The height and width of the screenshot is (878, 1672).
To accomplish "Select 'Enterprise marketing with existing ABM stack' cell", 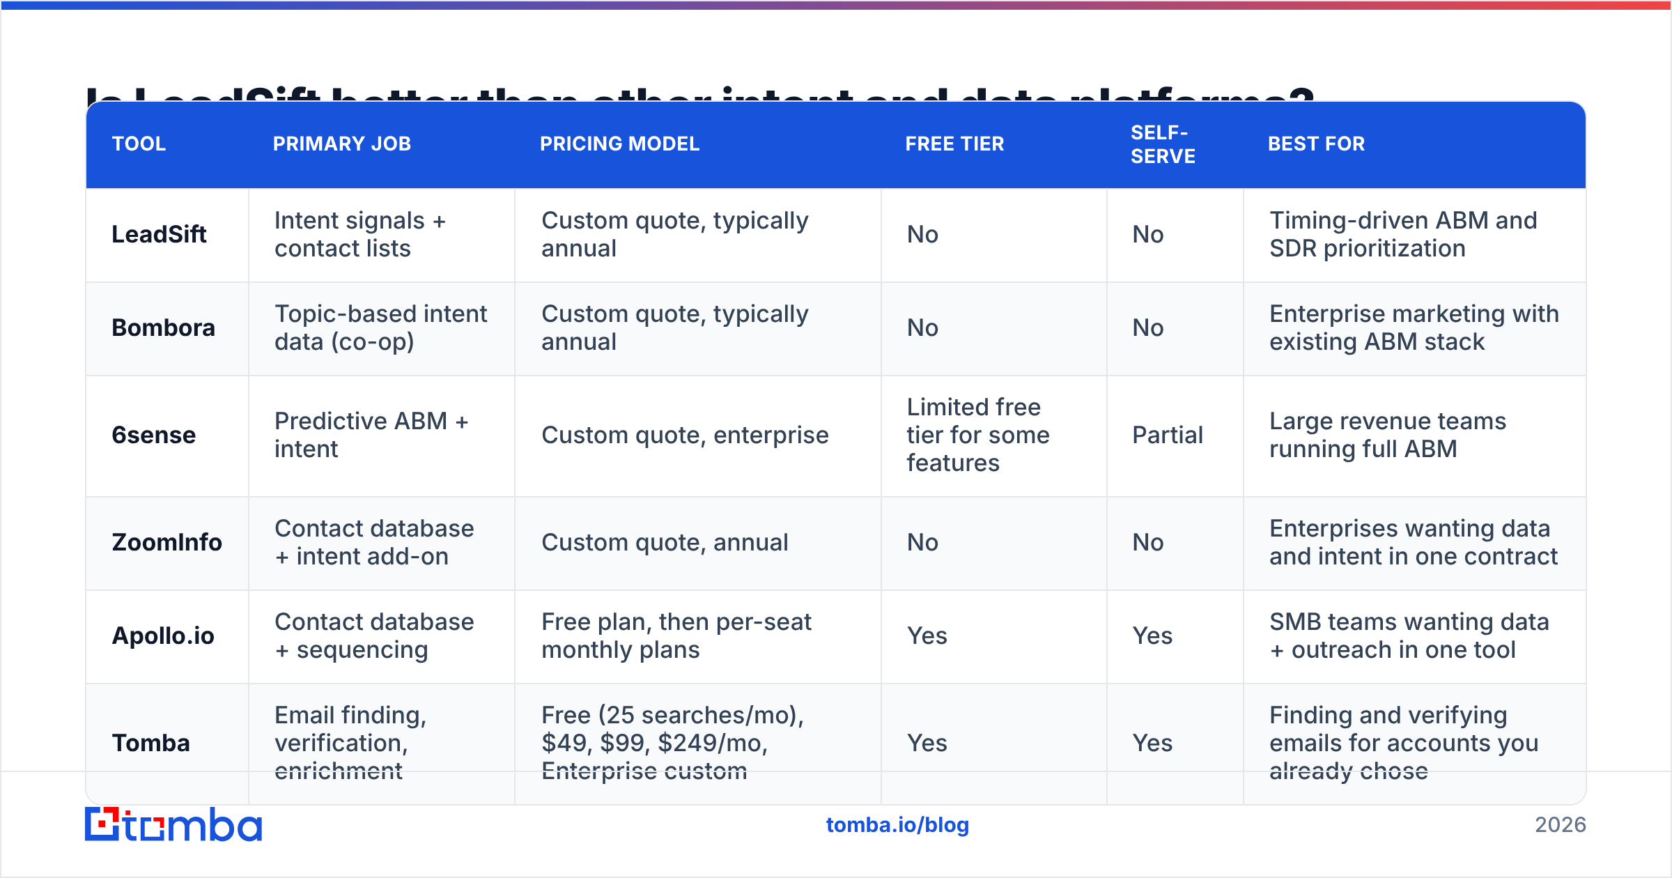I will tap(1415, 328).
